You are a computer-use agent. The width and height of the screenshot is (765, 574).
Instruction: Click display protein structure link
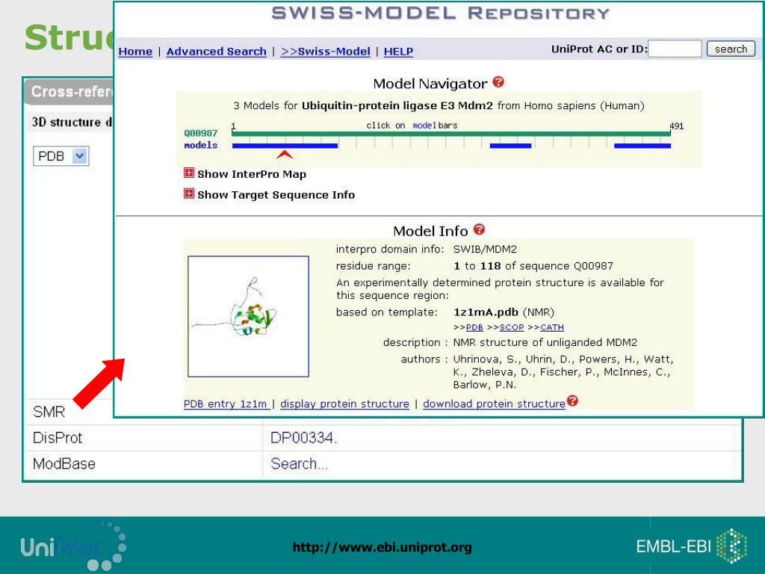(344, 404)
